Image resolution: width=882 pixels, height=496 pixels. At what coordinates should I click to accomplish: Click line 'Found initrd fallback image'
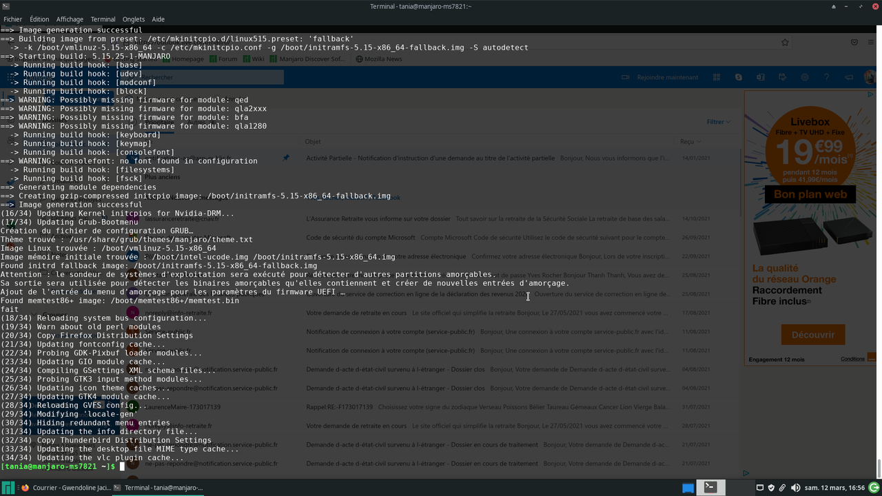(x=159, y=265)
